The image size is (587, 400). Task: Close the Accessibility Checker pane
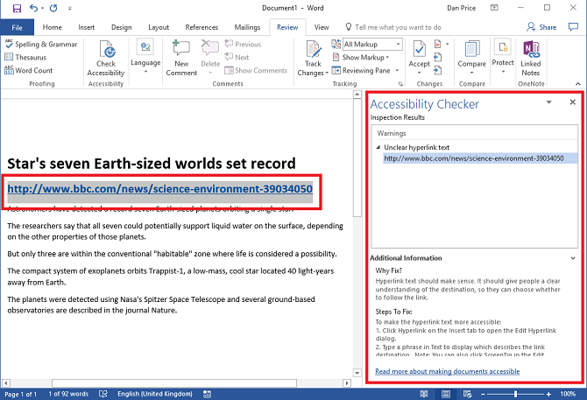(x=572, y=102)
